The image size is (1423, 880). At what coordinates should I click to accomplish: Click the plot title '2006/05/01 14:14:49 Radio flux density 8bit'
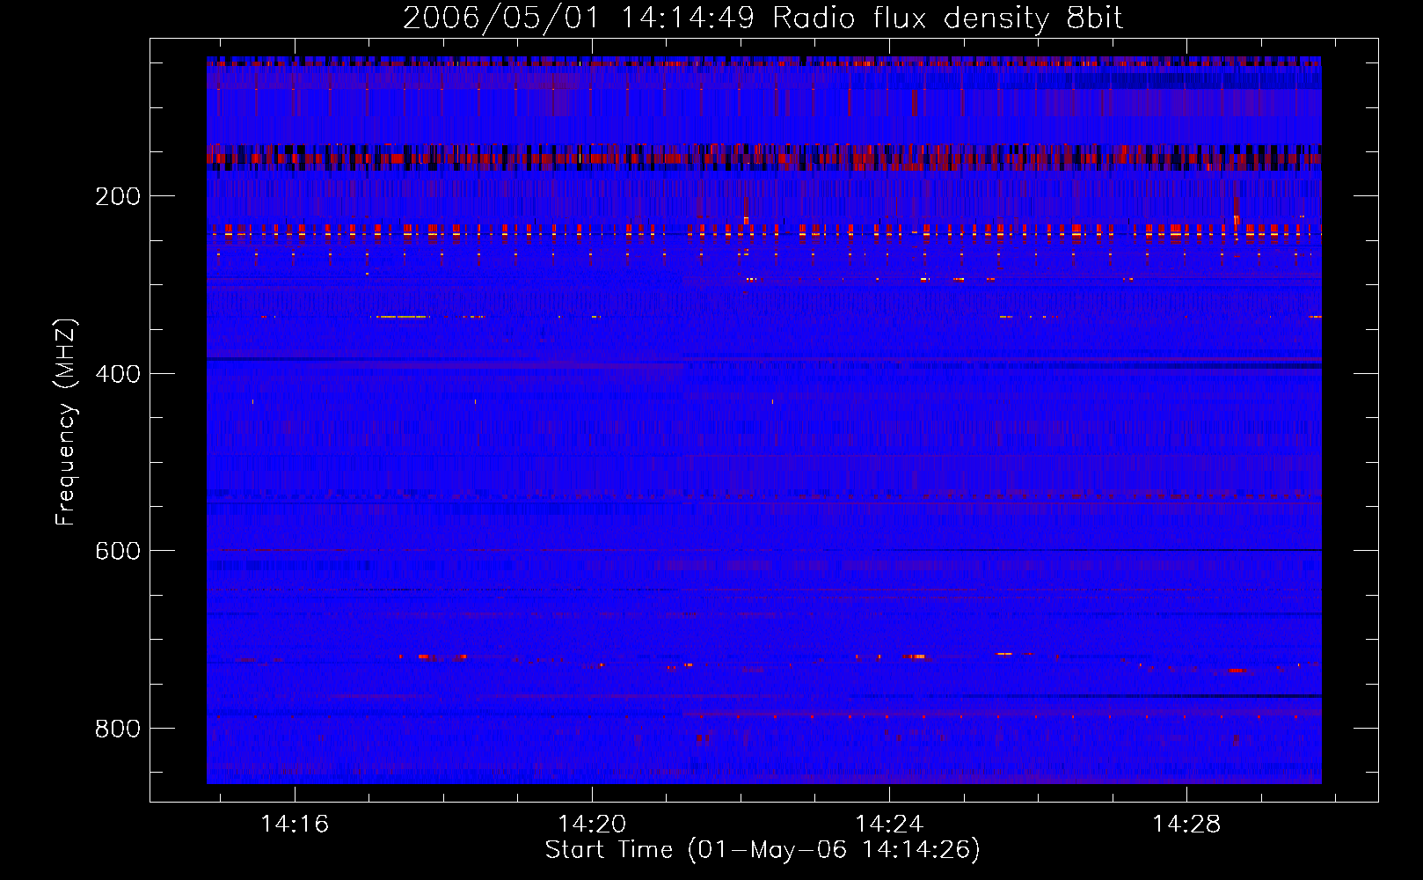click(763, 18)
